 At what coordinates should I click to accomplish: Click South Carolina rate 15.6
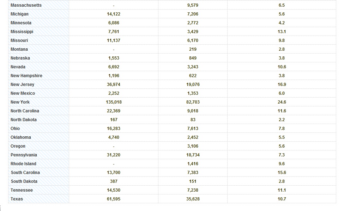pos(282,173)
